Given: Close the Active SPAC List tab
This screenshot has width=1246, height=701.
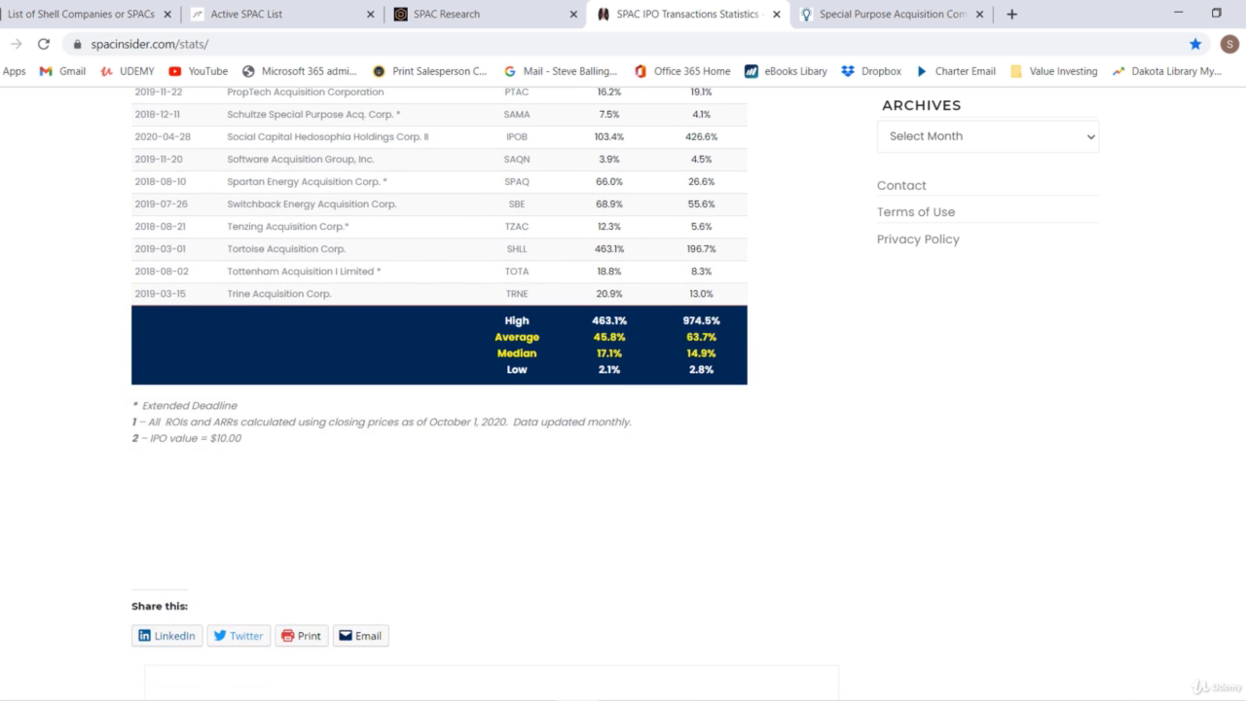Looking at the screenshot, I should click(x=370, y=15).
